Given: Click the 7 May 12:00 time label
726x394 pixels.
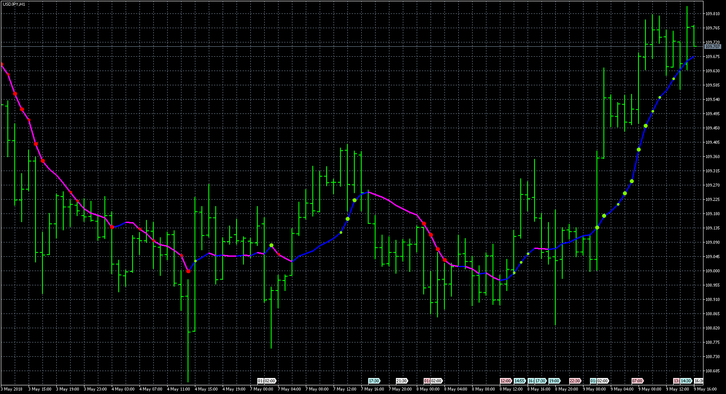Looking at the screenshot, I should coord(345,389).
